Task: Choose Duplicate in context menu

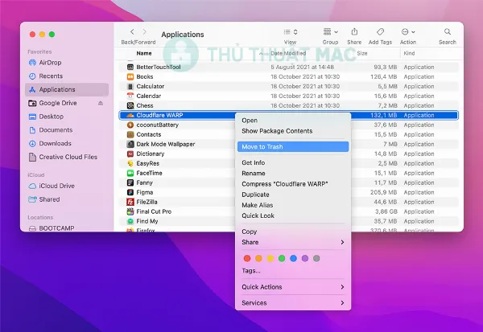Action: [293, 195]
